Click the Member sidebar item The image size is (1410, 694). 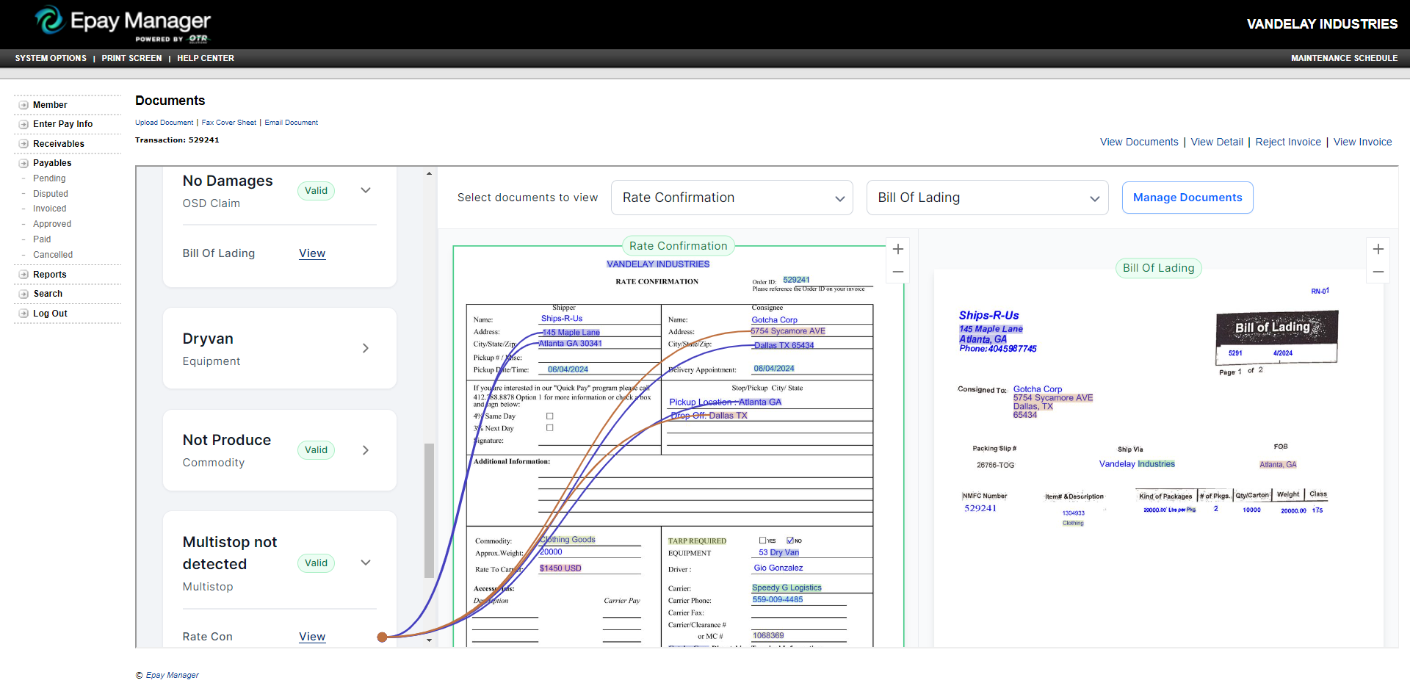click(50, 105)
